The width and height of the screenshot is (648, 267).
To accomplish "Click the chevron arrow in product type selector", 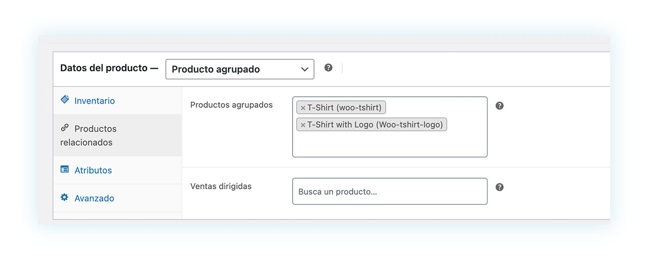I will [305, 69].
